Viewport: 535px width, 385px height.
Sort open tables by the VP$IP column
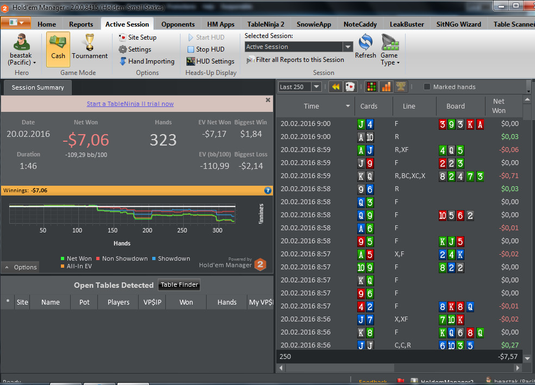pos(152,302)
